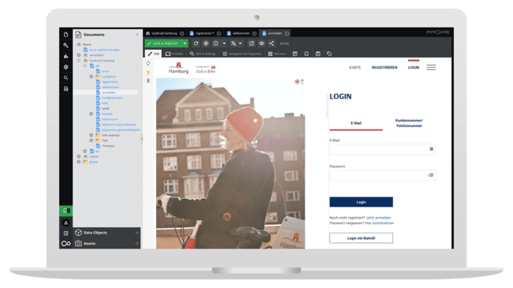The width and height of the screenshot is (513, 288).
Task: Toggle password visibility in Passwort field
Action: tap(431, 175)
